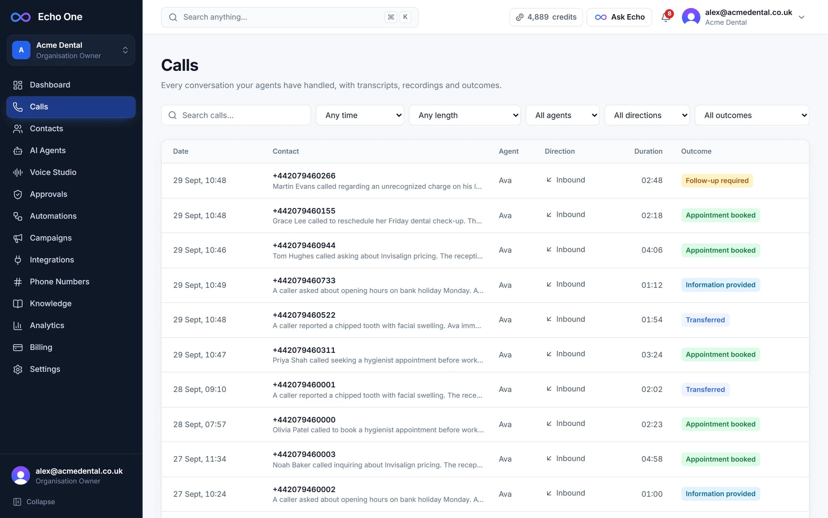Click the Ask Echo button
Screen dimensions: 828x518
tap(619, 17)
